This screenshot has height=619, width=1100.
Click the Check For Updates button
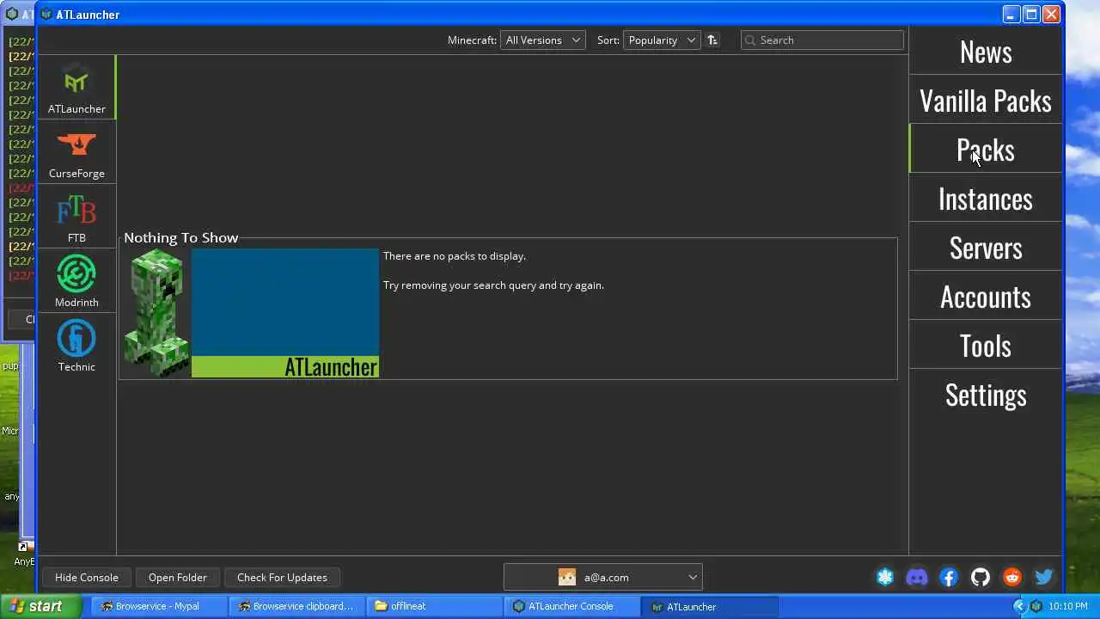click(282, 578)
